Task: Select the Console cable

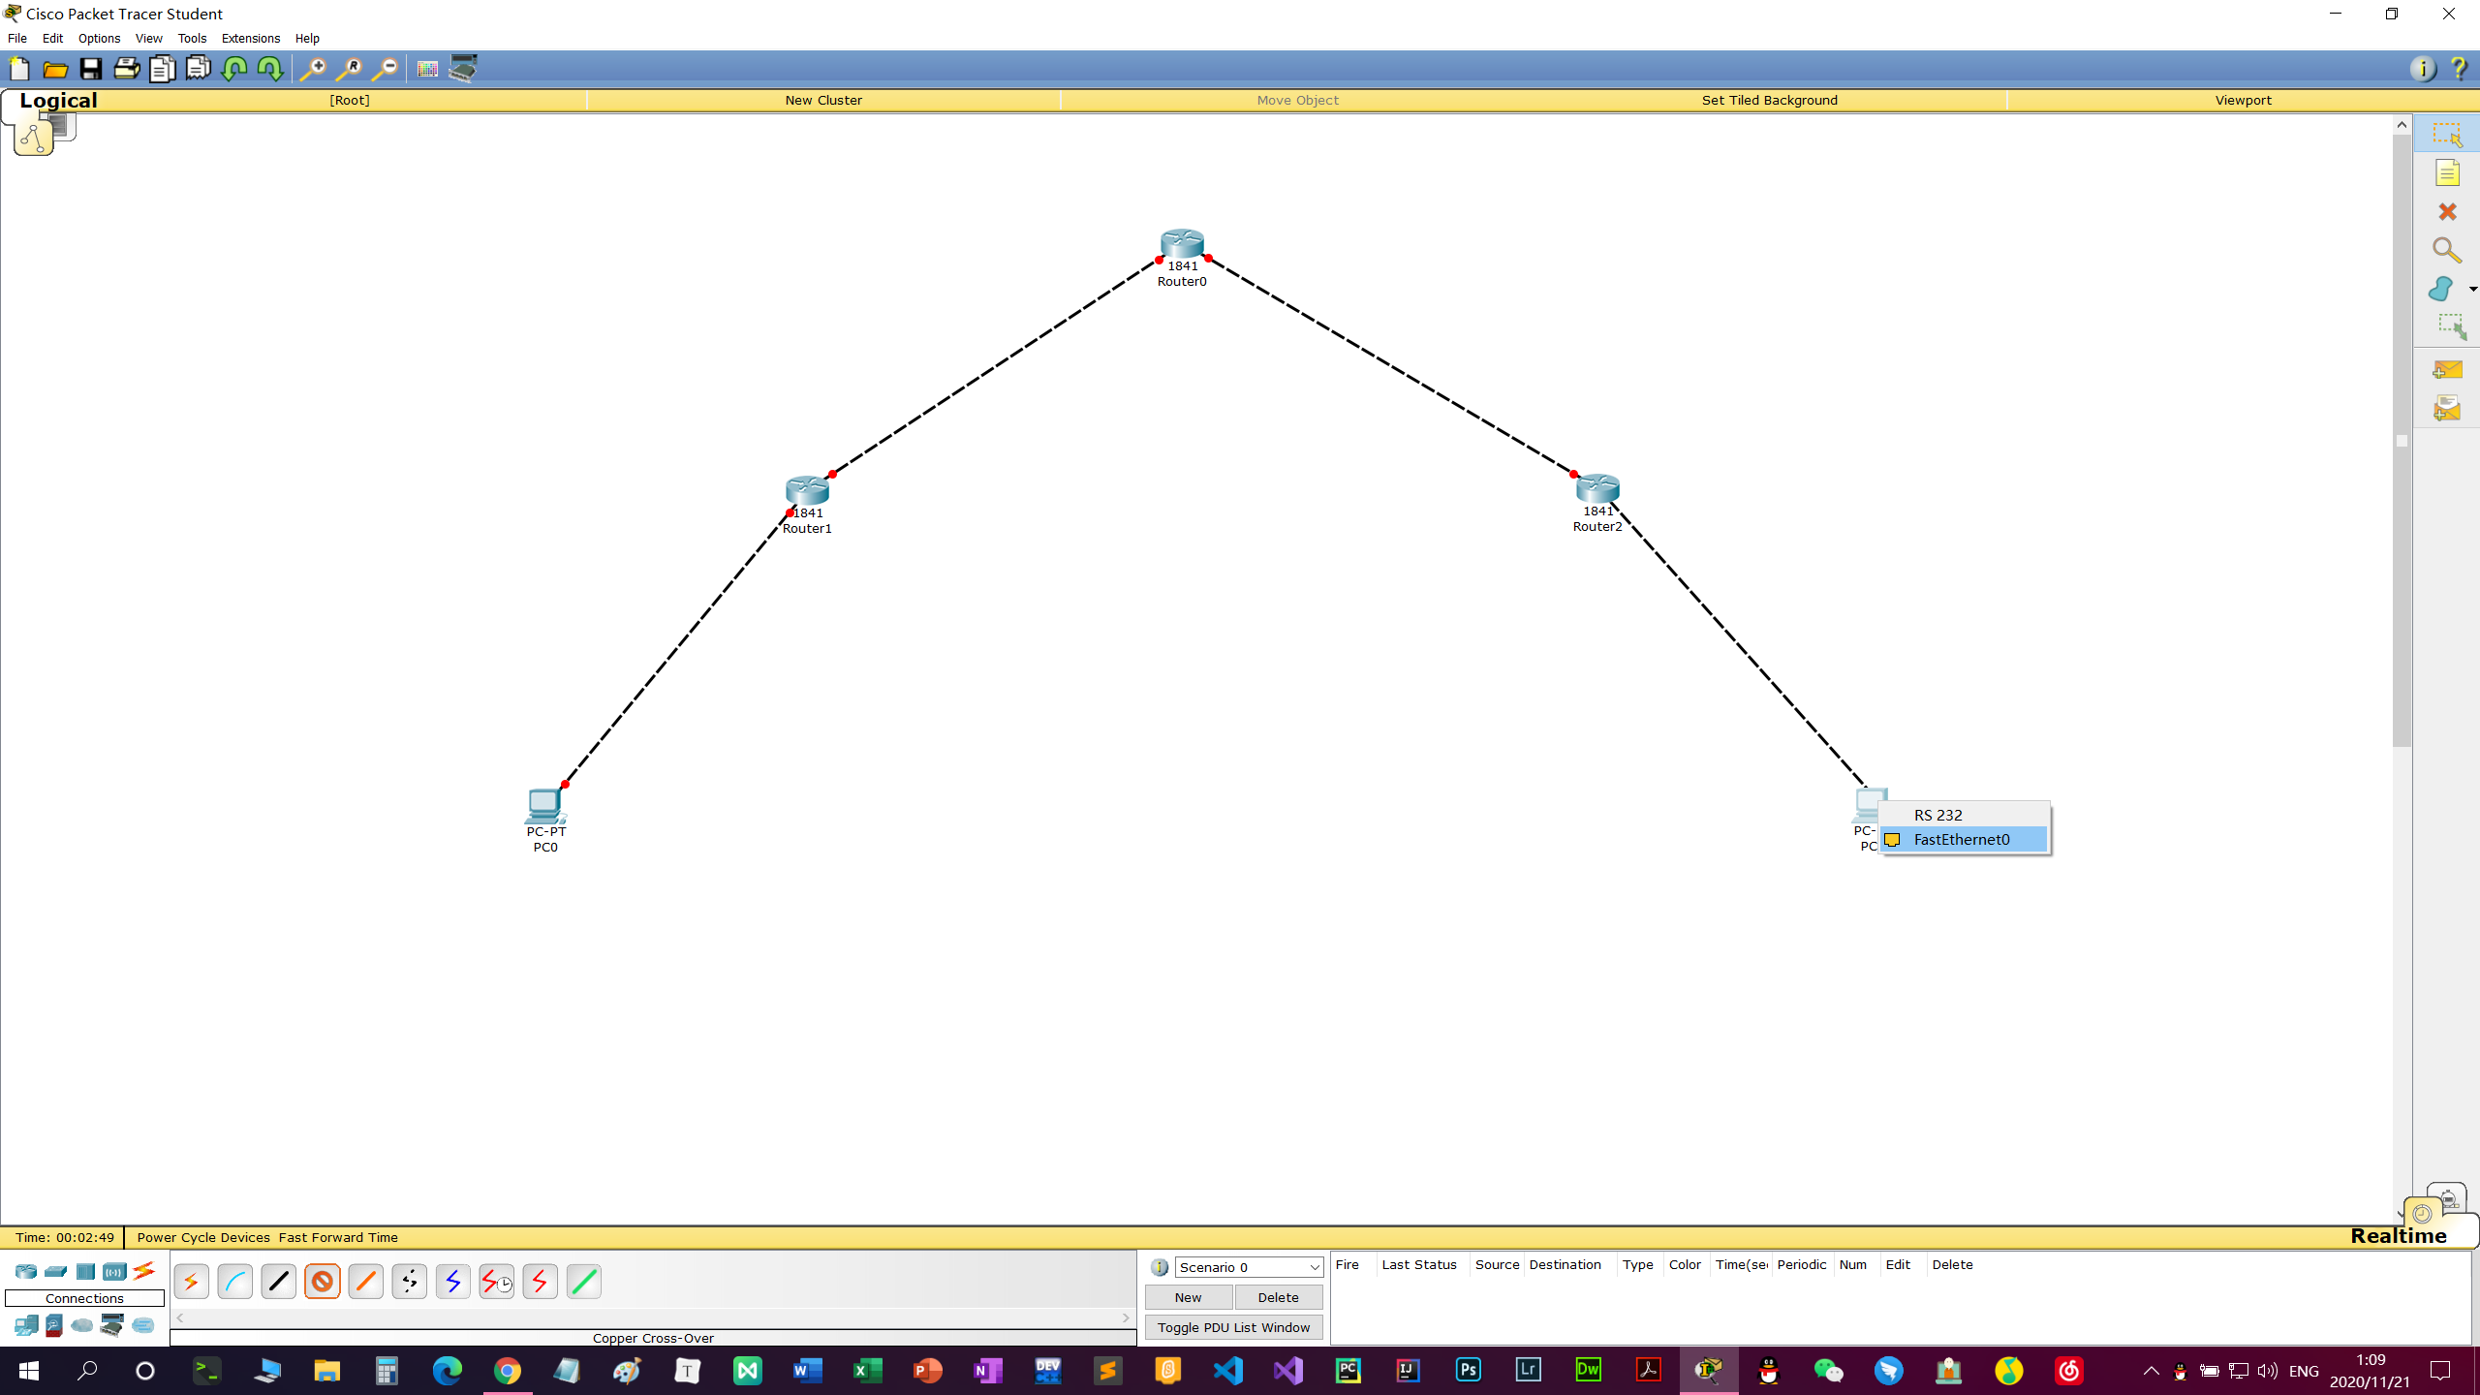Action: click(x=235, y=1282)
